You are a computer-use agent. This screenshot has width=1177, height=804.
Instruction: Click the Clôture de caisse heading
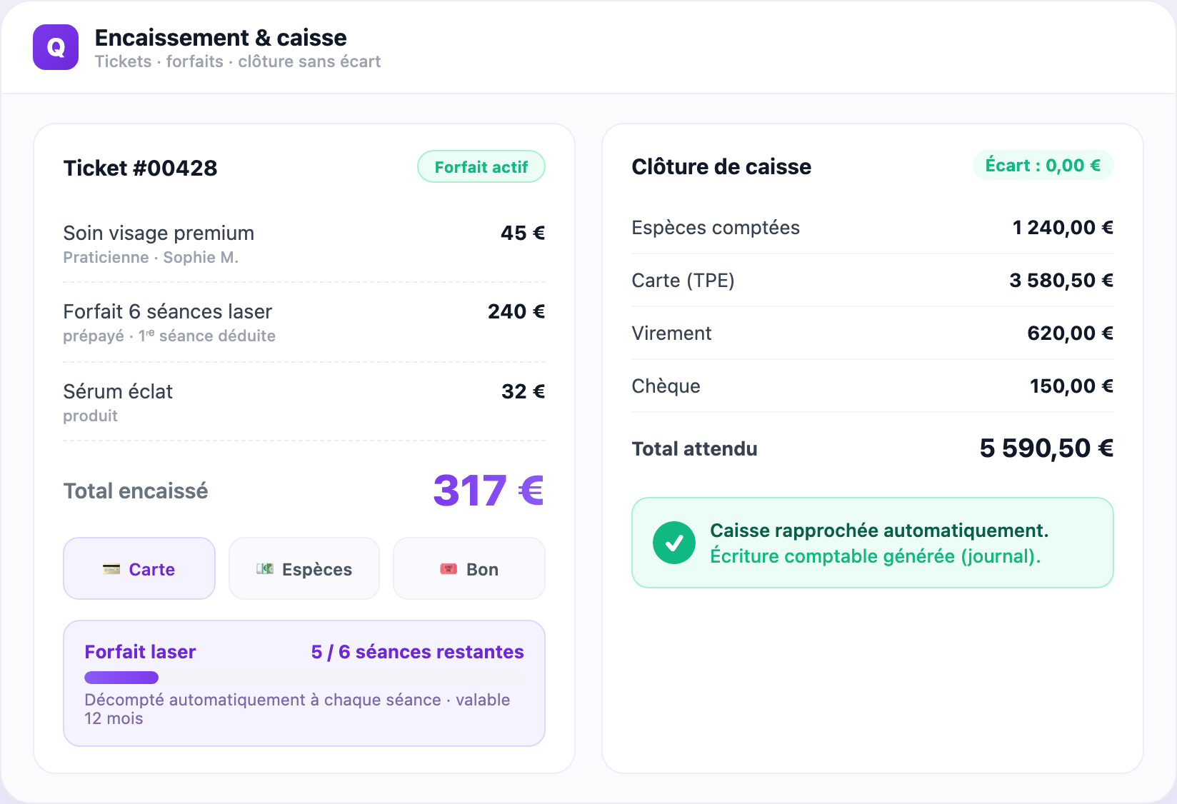[721, 166]
